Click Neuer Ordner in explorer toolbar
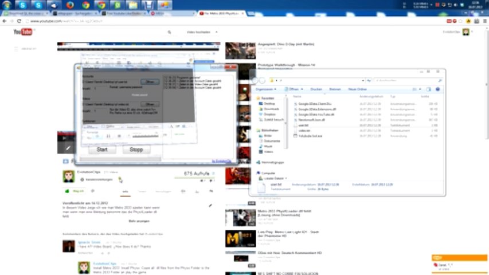The image size is (489, 275). 357,89
